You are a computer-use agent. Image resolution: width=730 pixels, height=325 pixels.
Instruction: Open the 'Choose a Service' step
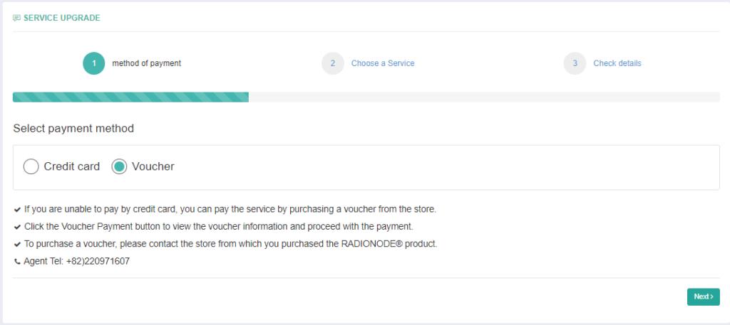(383, 63)
